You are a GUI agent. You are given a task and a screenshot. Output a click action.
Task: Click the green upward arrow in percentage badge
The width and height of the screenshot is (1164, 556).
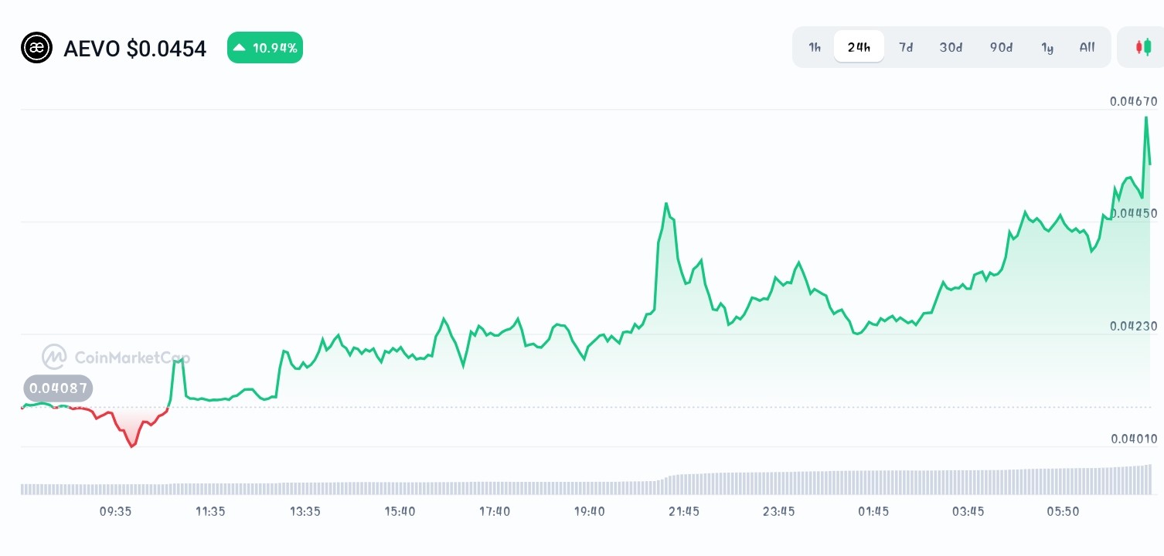(240, 47)
